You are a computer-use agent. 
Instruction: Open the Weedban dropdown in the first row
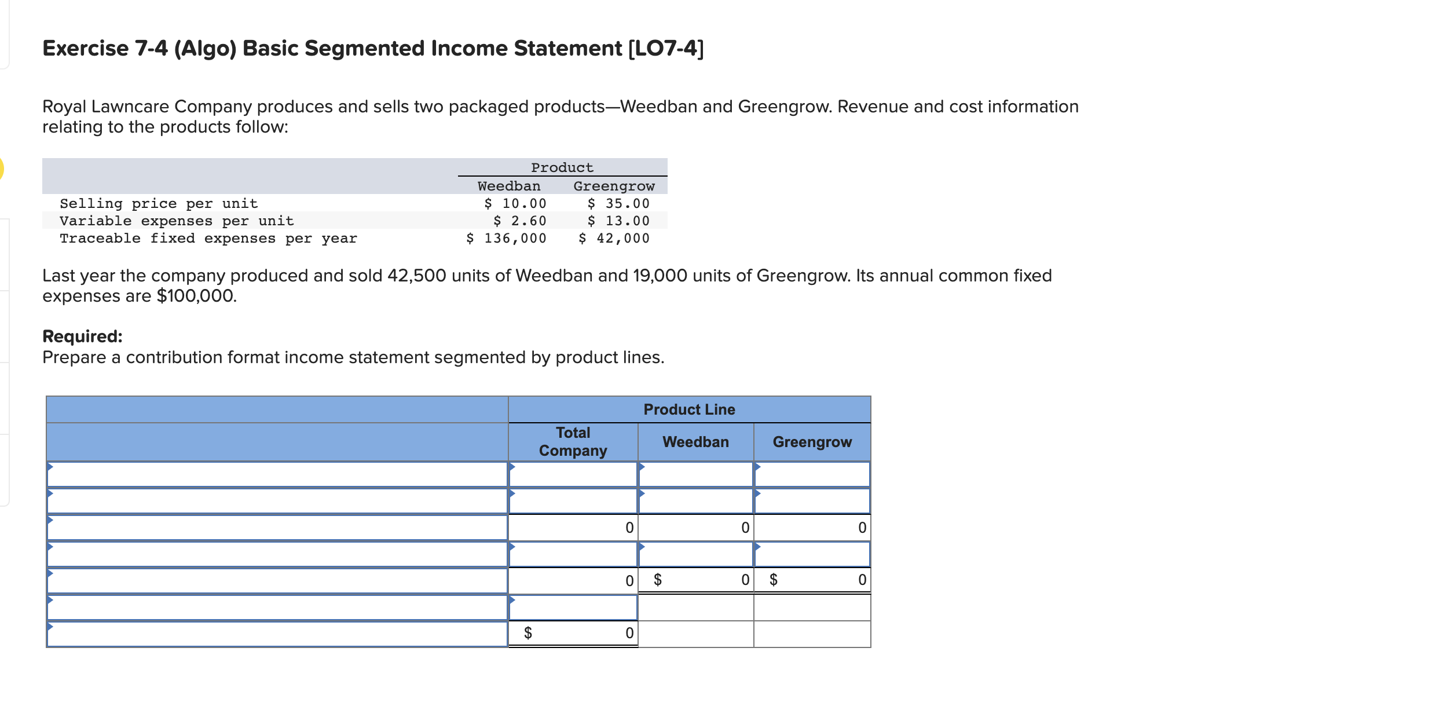click(695, 474)
